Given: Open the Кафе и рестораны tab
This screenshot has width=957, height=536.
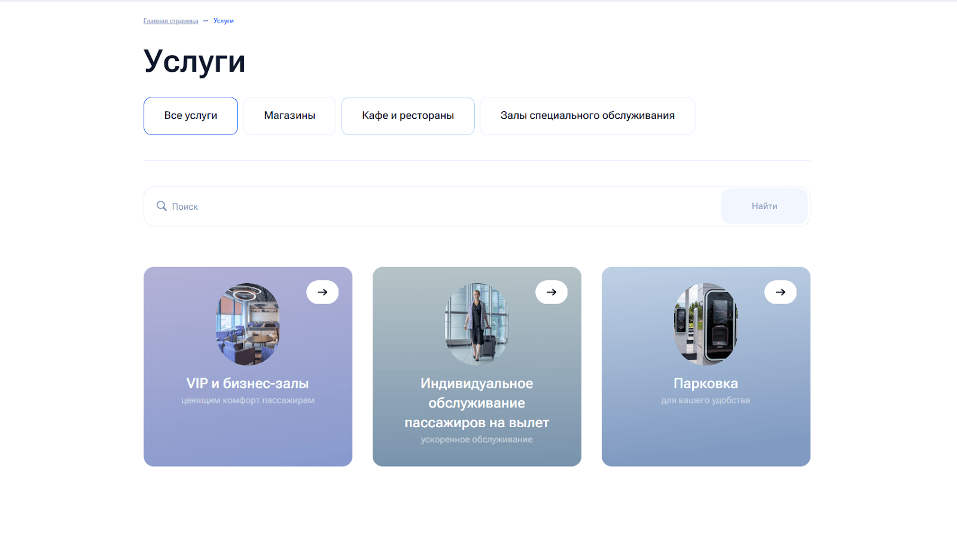Looking at the screenshot, I should pos(408,116).
